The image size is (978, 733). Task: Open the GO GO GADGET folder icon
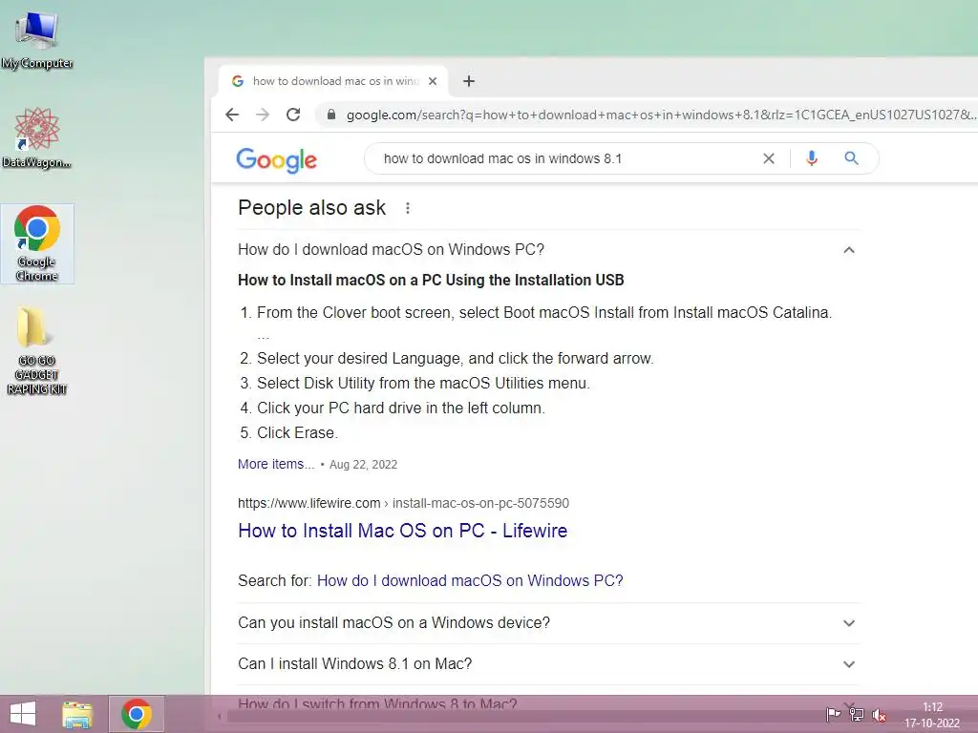pos(37,349)
